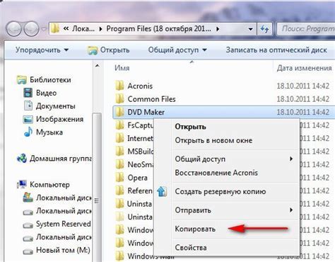This screenshot has height=262, width=335.
Task: Sort by Дата изменения column header
Action: click(x=305, y=68)
